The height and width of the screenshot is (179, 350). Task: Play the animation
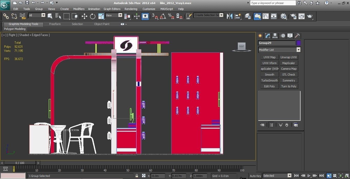point(309,176)
